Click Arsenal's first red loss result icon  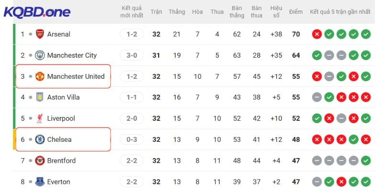click(316, 34)
